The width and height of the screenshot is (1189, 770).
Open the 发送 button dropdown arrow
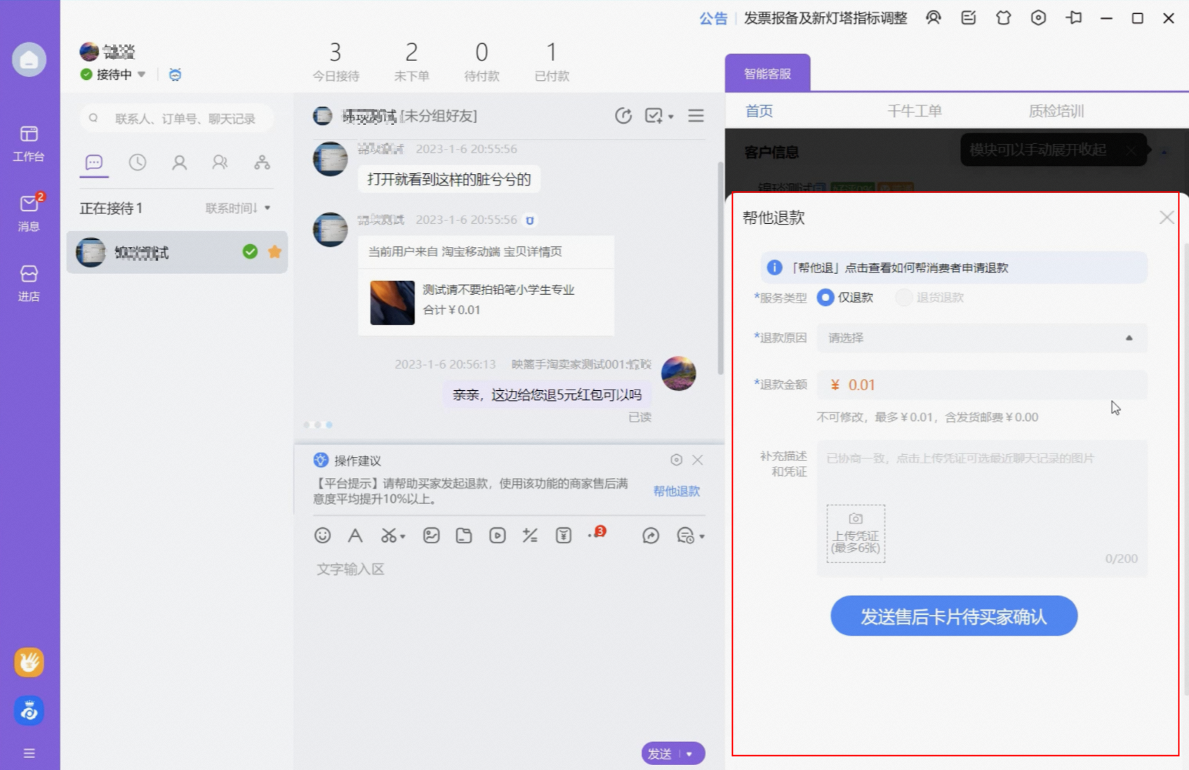(691, 754)
